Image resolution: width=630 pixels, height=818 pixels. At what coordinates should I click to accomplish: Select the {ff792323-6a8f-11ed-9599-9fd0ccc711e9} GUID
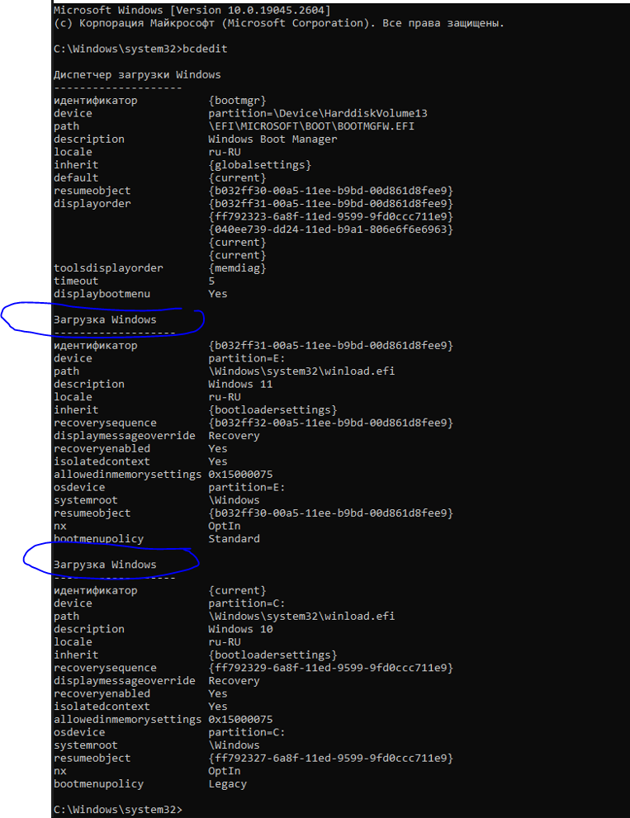[330, 216]
